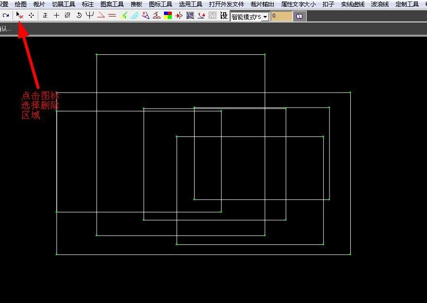Click the 设 settings button
Viewport: 427px width, 303px height.
[x=224, y=16]
